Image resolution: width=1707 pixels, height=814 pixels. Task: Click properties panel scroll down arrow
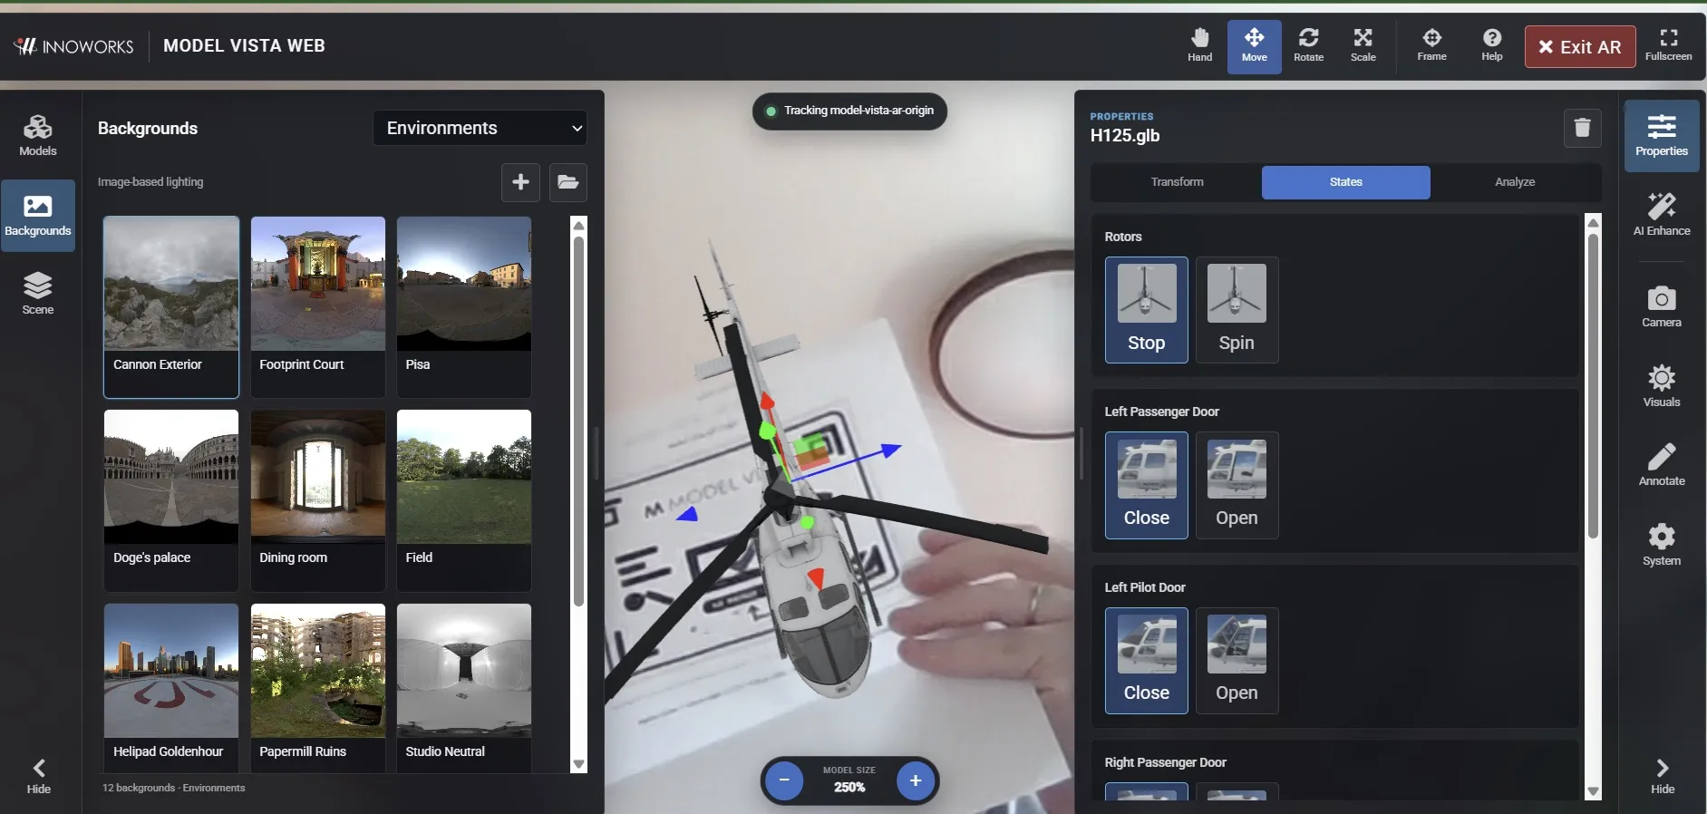pyautogui.click(x=1593, y=791)
